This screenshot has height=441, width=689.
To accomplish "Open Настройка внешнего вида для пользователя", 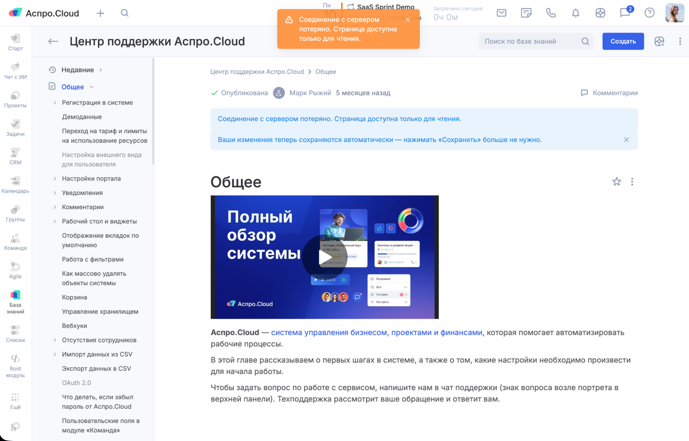I will 102,160.
